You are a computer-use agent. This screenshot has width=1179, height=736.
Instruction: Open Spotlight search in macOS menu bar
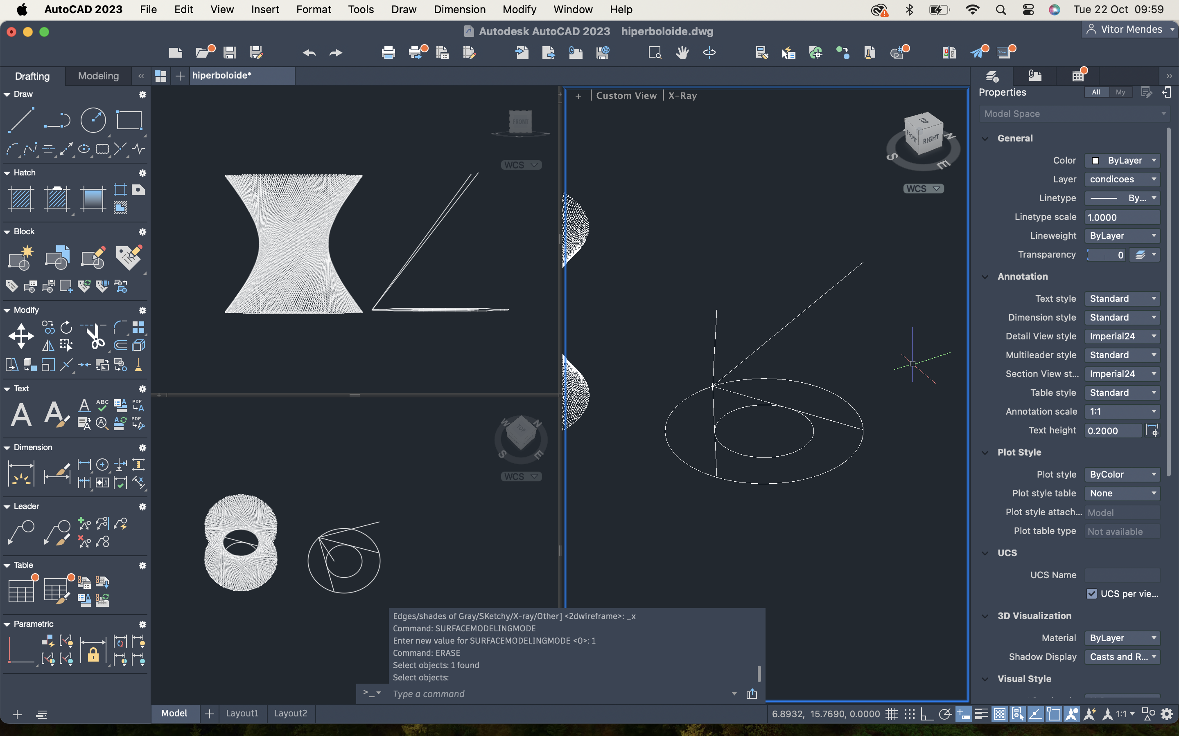(x=1001, y=9)
